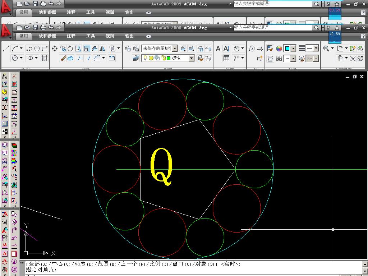
Task: Pick the Trim tool
Action: (80, 58)
